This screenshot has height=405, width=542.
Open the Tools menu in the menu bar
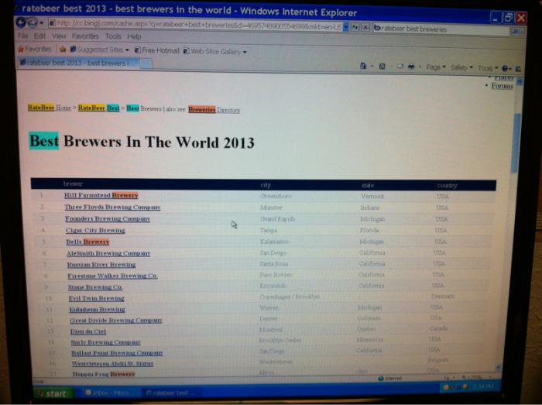[113, 36]
